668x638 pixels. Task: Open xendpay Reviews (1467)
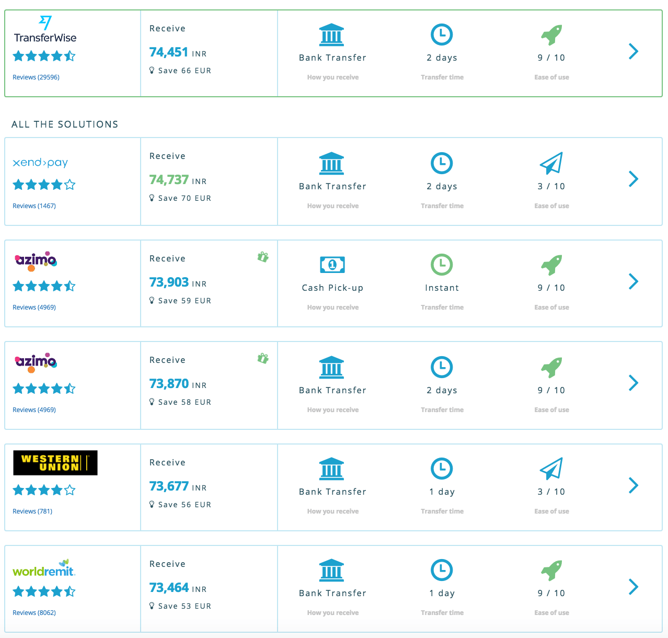[x=34, y=206]
